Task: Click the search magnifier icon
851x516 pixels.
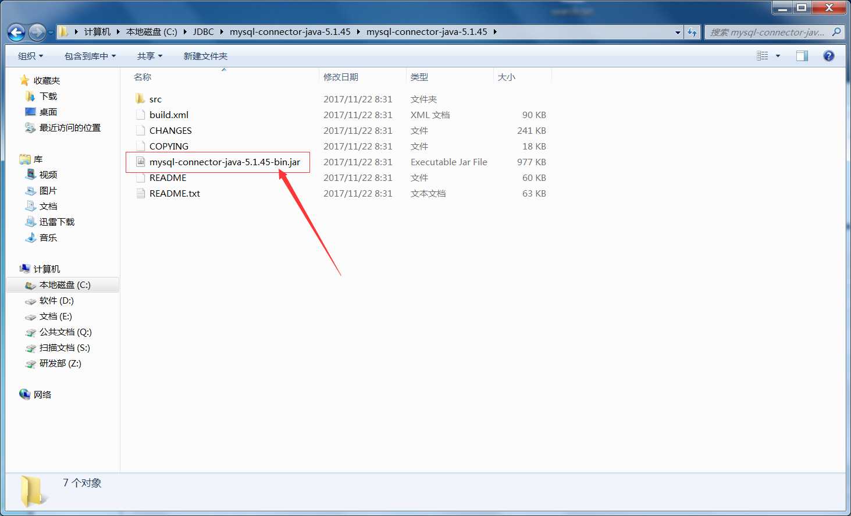Action: tap(836, 32)
